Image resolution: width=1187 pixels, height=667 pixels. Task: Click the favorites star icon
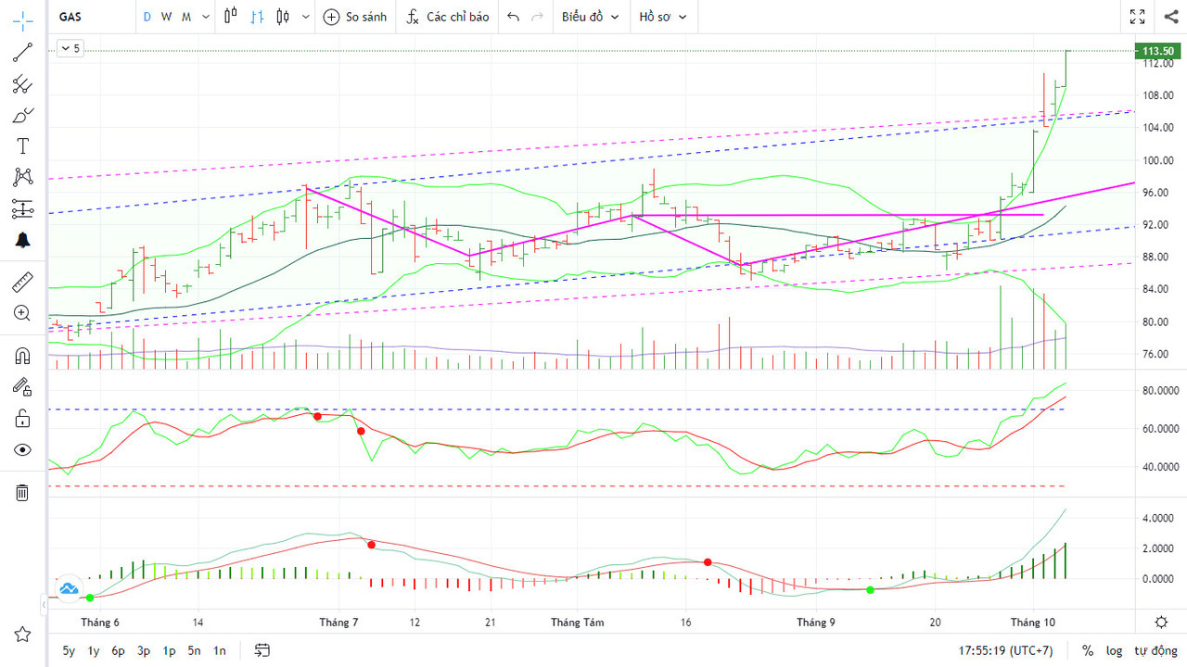click(22, 635)
